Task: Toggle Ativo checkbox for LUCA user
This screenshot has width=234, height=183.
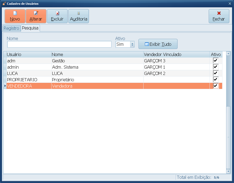Action: tap(216, 73)
